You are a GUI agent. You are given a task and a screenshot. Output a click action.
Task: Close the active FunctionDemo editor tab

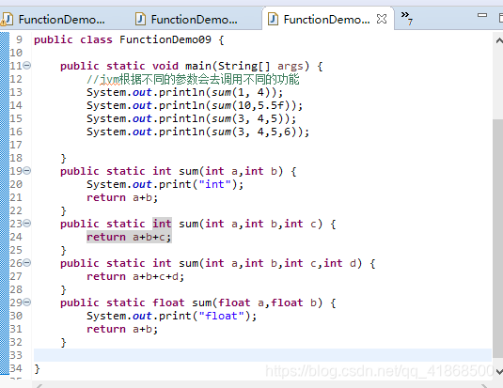(x=382, y=19)
